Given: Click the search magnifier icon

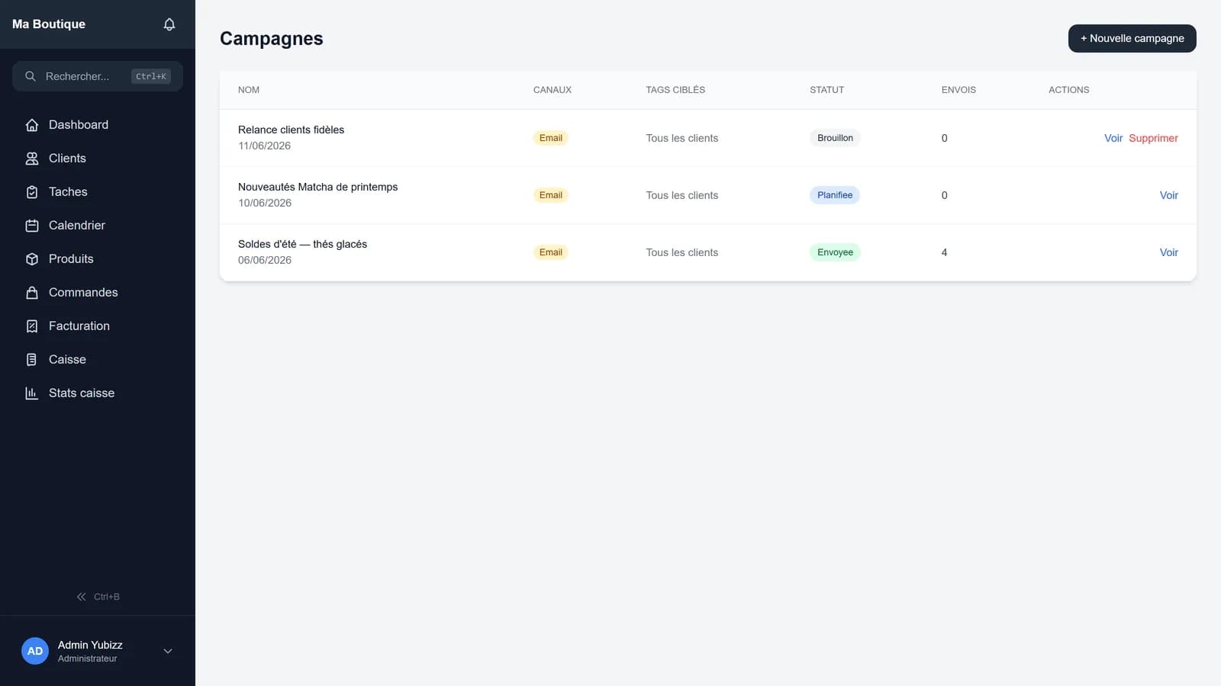Looking at the screenshot, I should [31, 76].
